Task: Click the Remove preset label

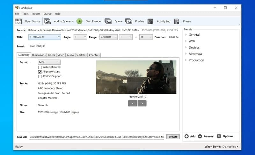Action: coord(208,136)
